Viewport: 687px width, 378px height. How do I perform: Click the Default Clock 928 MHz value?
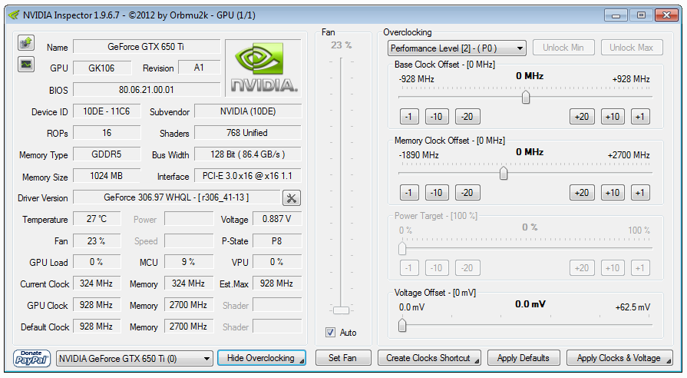coord(97,327)
